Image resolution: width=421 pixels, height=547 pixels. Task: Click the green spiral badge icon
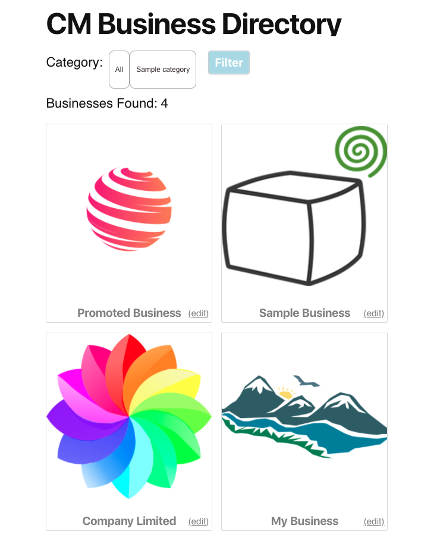pyautogui.click(x=361, y=152)
